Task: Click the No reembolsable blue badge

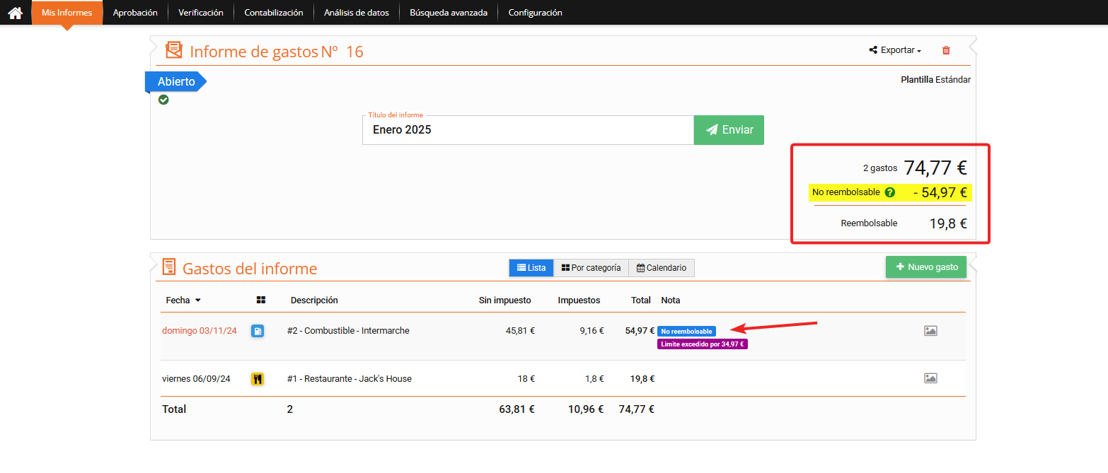Action: pos(686,331)
